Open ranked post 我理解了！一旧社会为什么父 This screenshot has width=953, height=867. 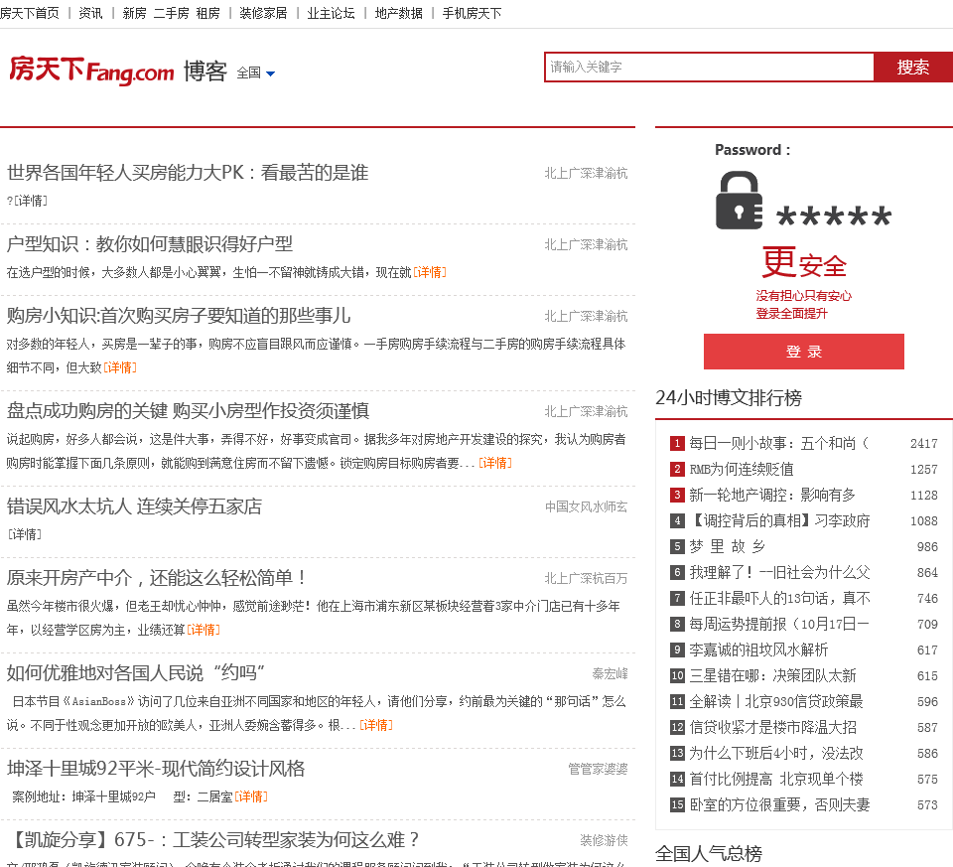tap(779, 572)
